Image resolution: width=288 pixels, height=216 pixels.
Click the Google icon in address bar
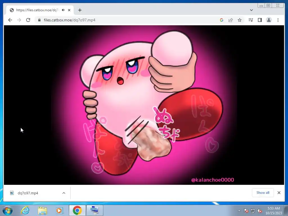click(x=222, y=20)
